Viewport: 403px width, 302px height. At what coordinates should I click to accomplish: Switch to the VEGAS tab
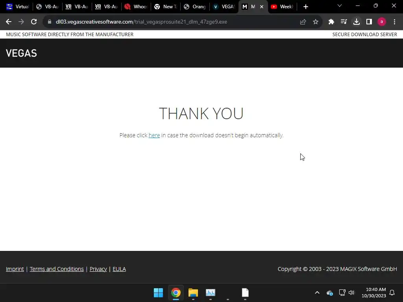pos(224,7)
